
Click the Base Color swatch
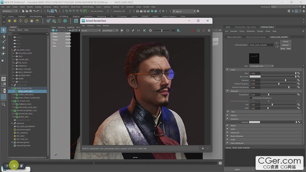pyautogui.click(x=255, y=77)
